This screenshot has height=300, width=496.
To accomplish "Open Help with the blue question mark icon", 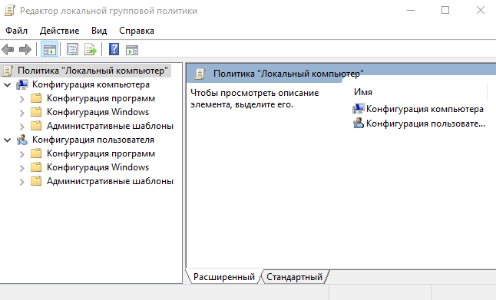I will point(114,50).
